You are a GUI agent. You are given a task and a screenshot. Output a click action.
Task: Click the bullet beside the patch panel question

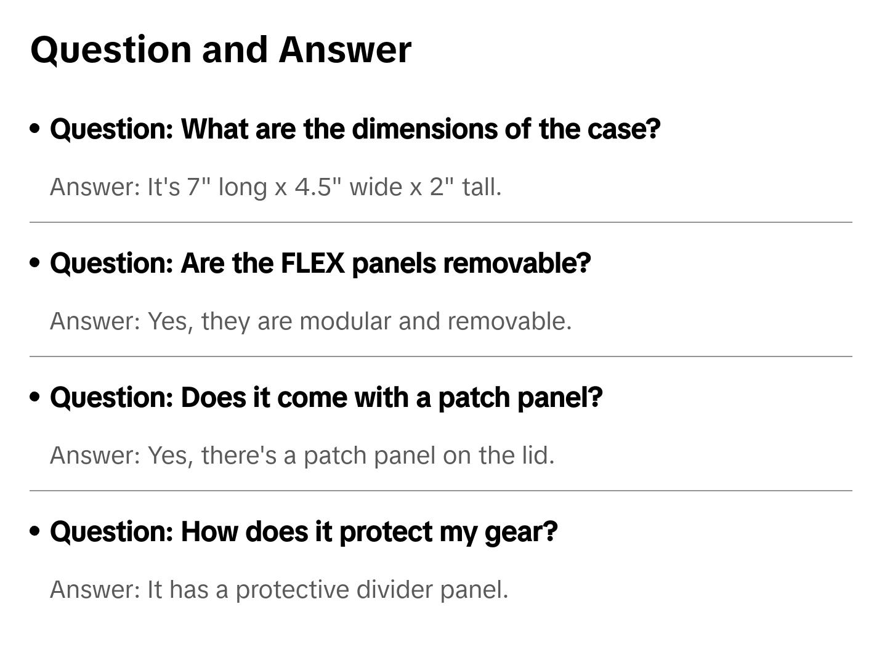[35, 397]
